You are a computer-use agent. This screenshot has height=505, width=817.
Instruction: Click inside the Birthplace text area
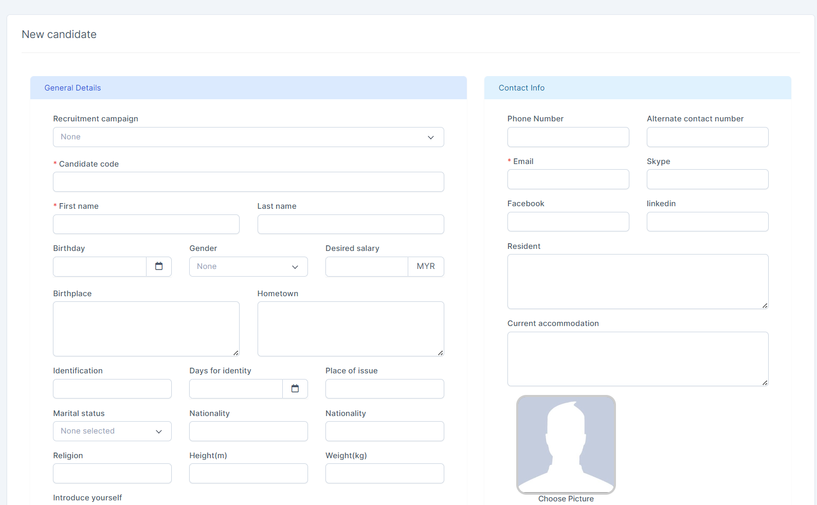146,329
